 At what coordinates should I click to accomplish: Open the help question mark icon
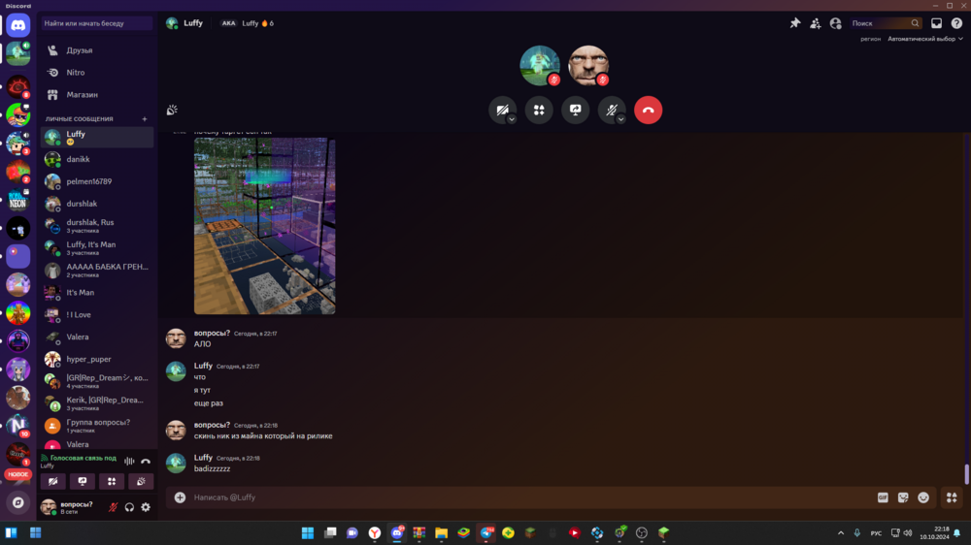click(956, 23)
